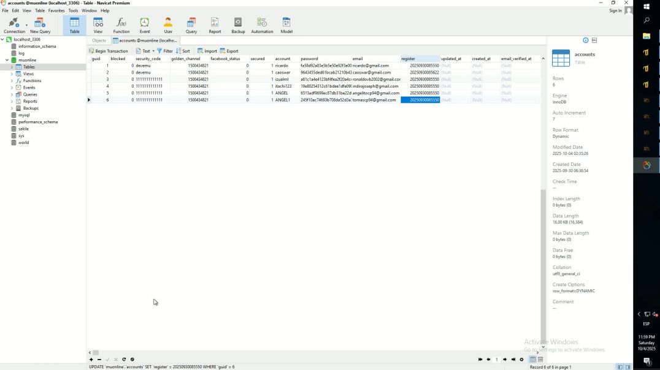660x370 pixels.
Task: Open the Text dropdown arrow
Action: click(x=153, y=51)
